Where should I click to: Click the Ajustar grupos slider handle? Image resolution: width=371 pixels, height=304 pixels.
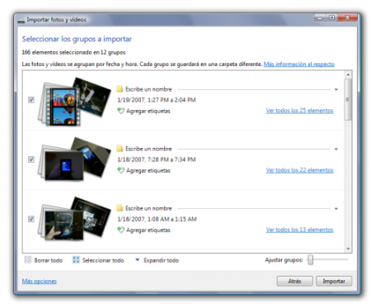[x=310, y=259]
